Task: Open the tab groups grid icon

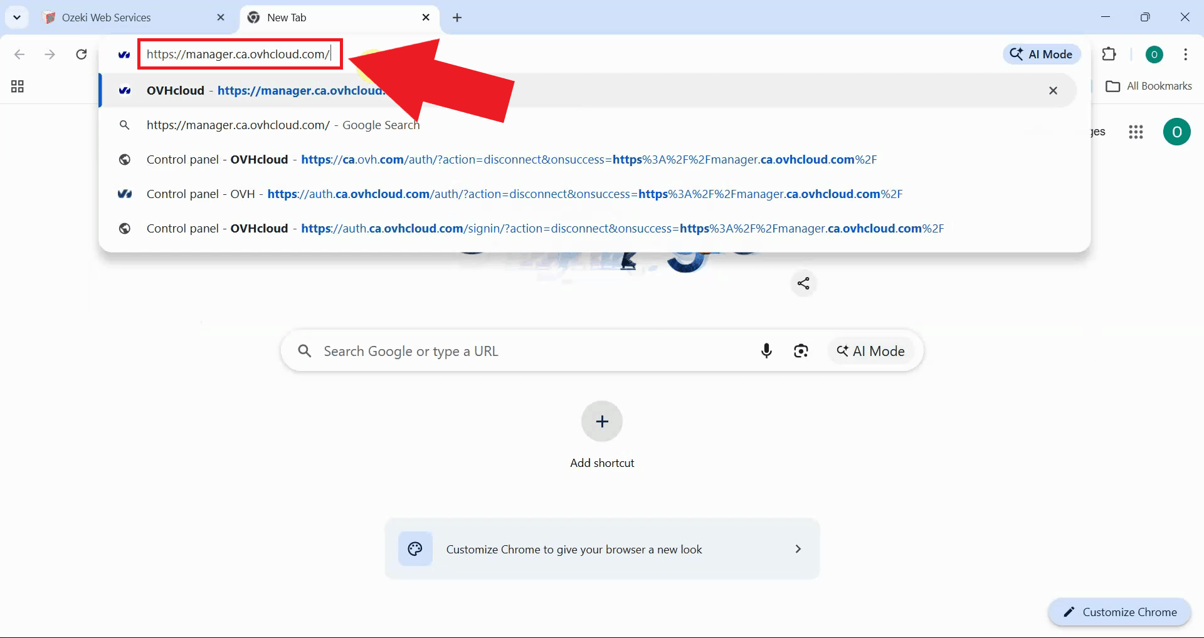Action: tap(16, 86)
